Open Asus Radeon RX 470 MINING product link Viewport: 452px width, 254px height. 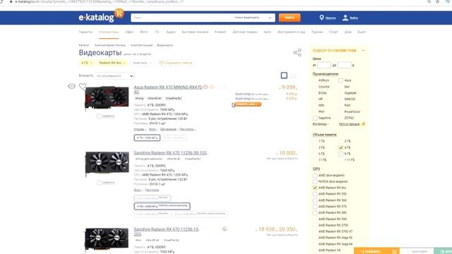coord(168,90)
